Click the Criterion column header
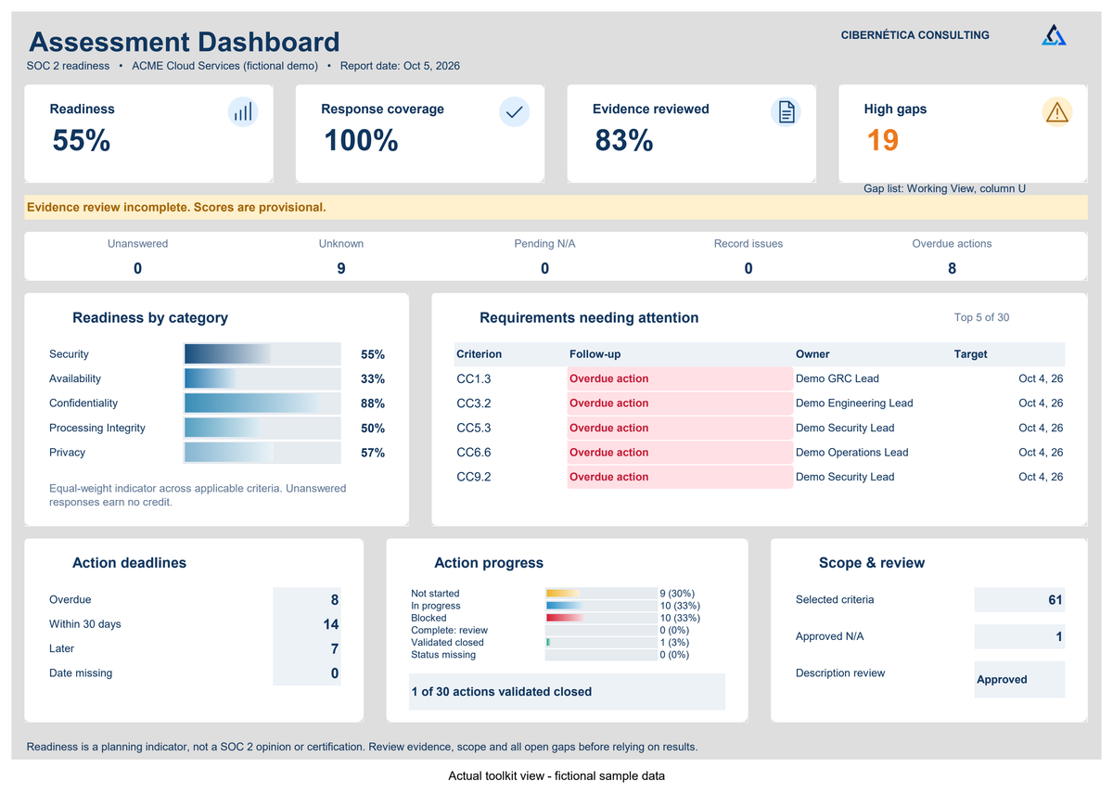The width and height of the screenshot is (1113, 794). (479, 354)
